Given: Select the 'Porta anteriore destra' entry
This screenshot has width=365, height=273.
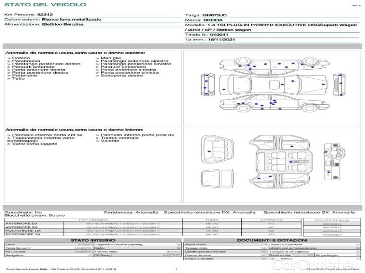Looking at the screenshot, I should coord(36,70).
